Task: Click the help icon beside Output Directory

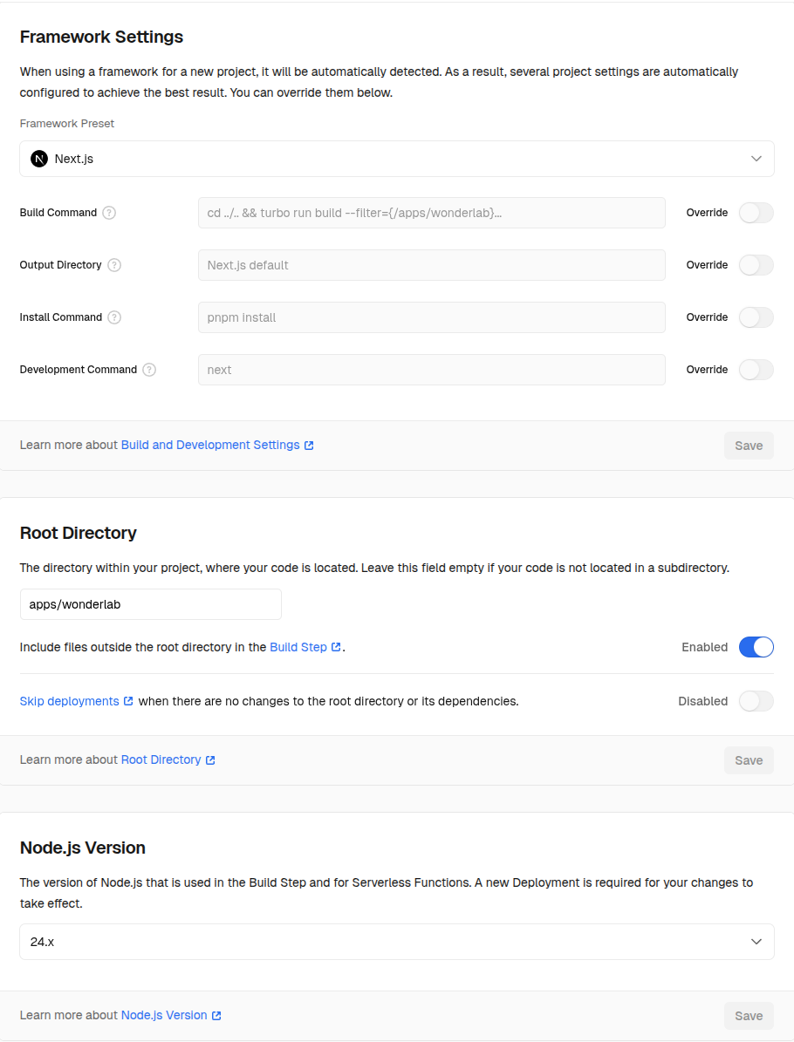Action: coord(114,265)
